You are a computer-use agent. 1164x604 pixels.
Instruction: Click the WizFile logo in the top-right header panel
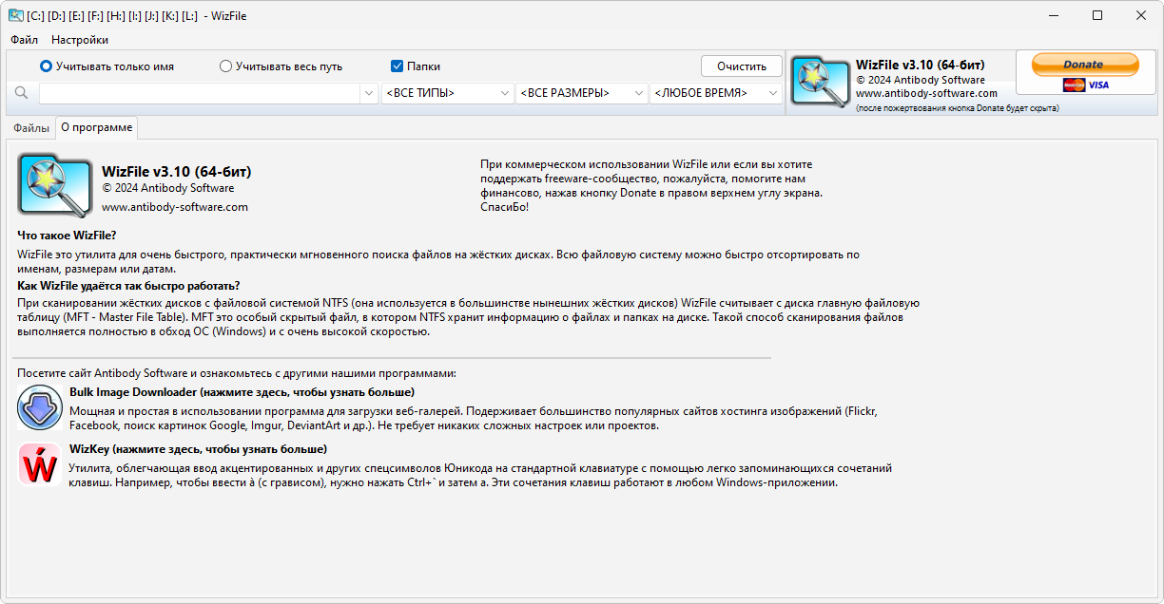(x=821, y=84)
